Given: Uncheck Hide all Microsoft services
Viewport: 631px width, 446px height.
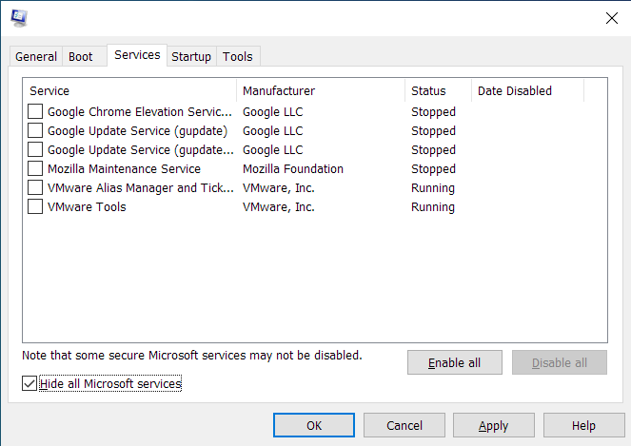Looking at the screenshot, I should pos(30,384).
